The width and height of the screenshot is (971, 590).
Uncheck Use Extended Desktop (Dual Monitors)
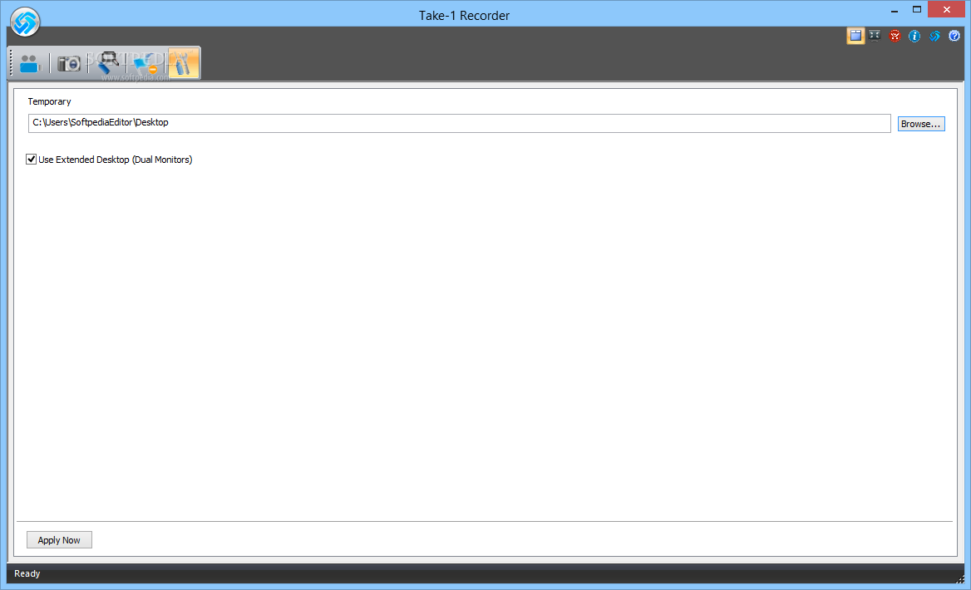pyautogui.click(x=31, y=159)
